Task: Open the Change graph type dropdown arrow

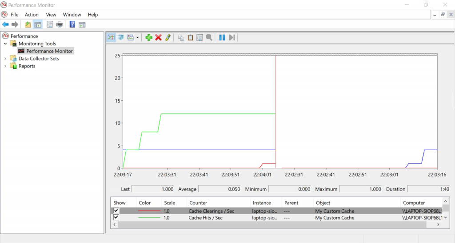Action: tap(138, 38)
